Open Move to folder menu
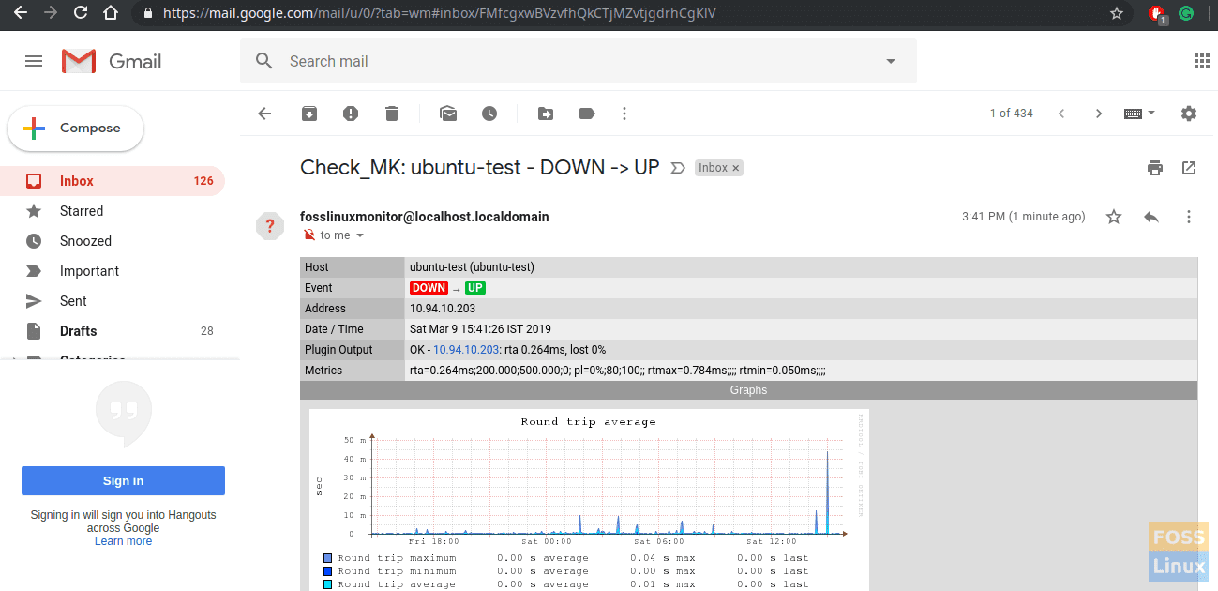 coord(546,114)
